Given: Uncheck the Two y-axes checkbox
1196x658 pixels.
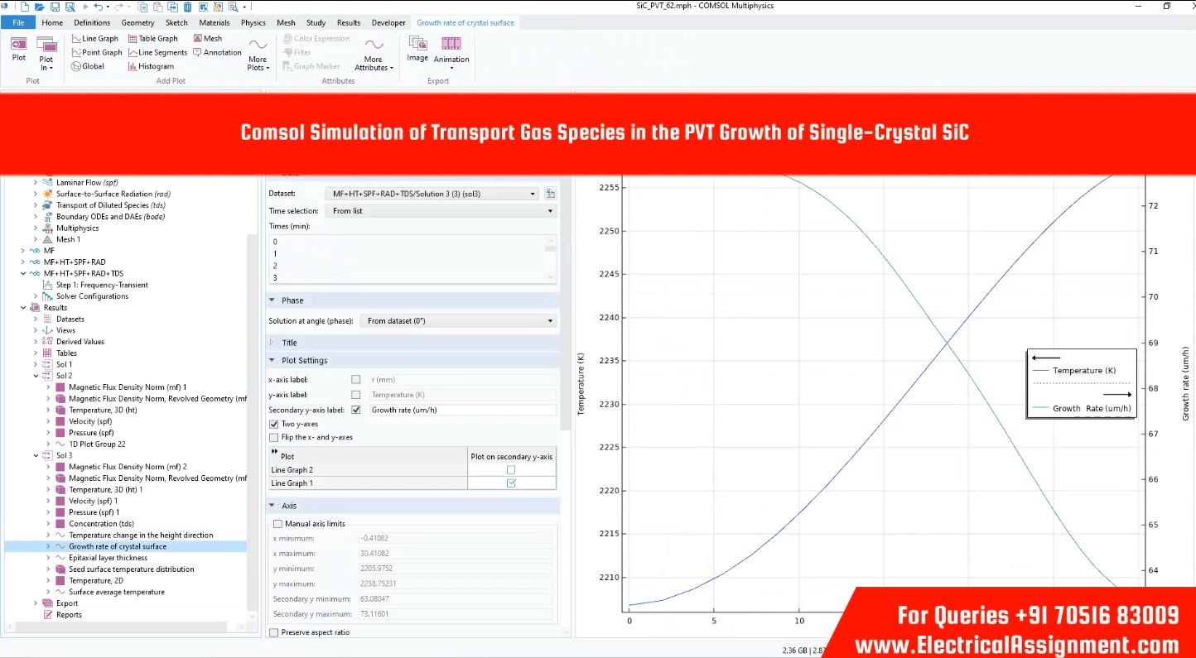Looking at the screenshot, I should pos(274,424).
